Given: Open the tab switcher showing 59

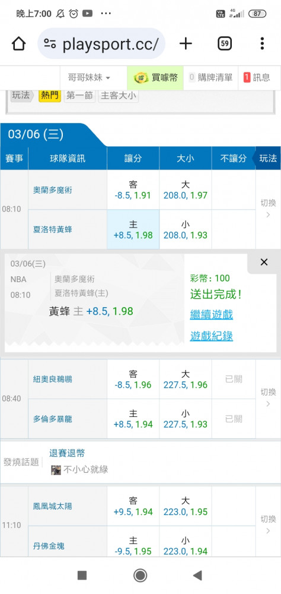Looking at the screenshot, I should [x=225, y=44].
